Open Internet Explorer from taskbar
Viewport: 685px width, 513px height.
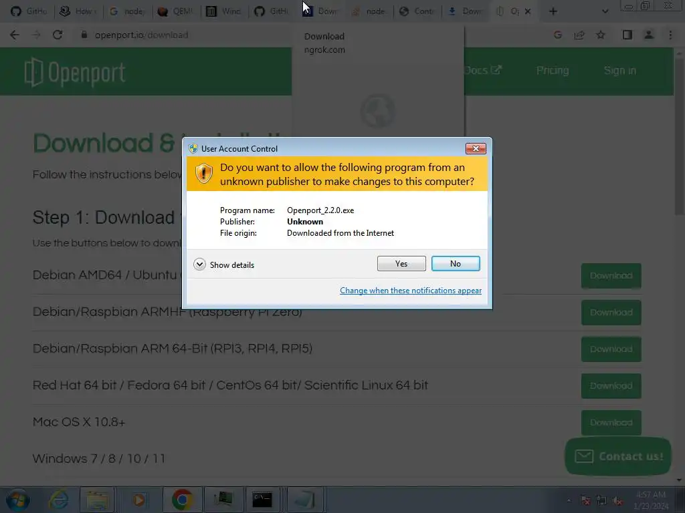pos(58,500)
